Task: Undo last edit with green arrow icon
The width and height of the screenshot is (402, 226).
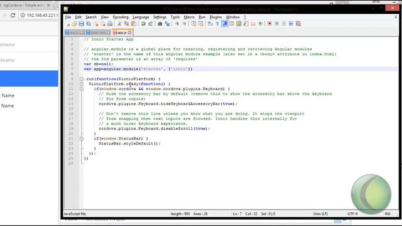Action: coord(143,24)
